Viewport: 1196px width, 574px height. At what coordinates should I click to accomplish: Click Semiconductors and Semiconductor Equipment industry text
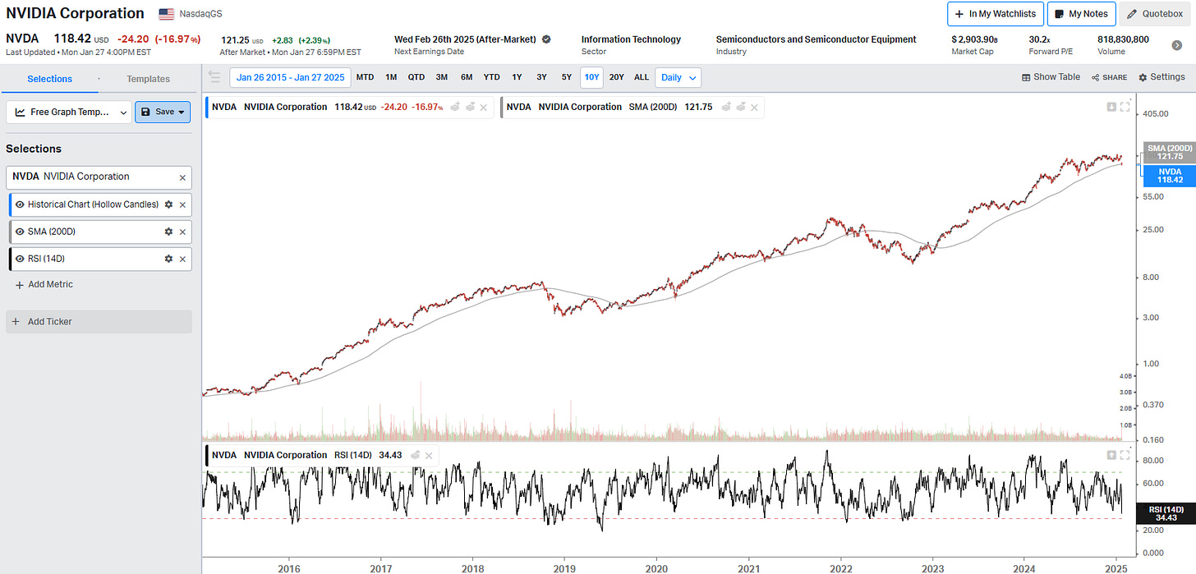tap(816, 39)
